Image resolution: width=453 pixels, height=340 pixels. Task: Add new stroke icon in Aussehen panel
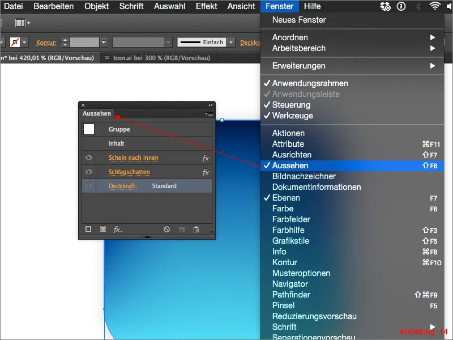tap(88, 229)
